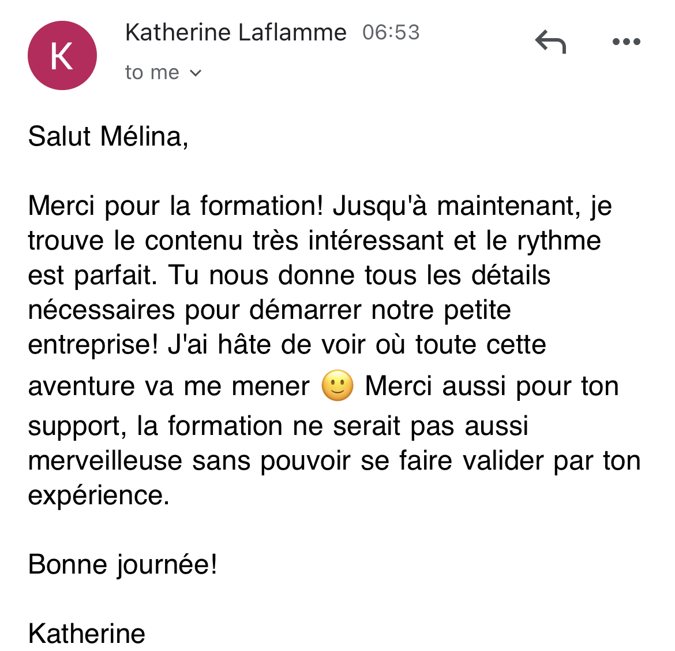Tap the reply arrow icon

pyautogui.click(x=550, y=42)
